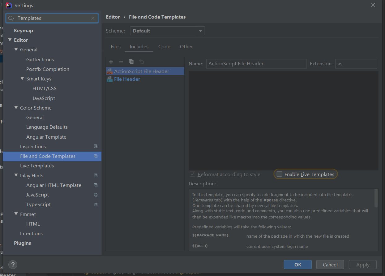Select ActionScript File Header in the list

(145, 71)
